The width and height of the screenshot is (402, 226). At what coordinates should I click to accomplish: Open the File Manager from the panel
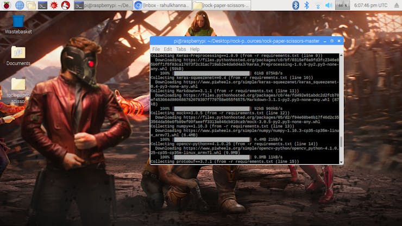31,5
